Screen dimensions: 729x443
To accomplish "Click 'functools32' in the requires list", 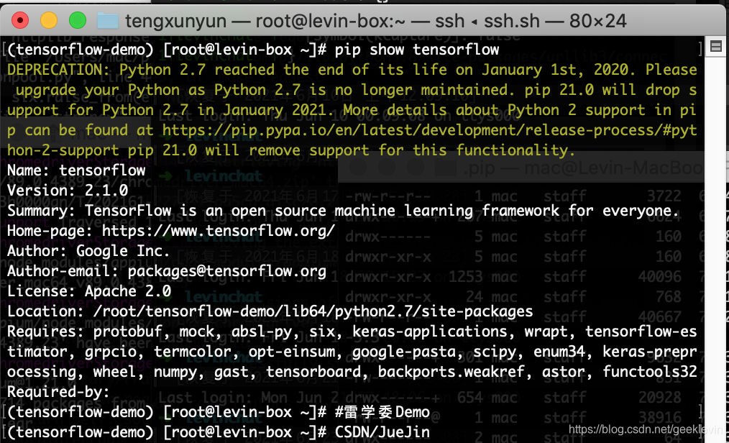I will pos(650,372).
